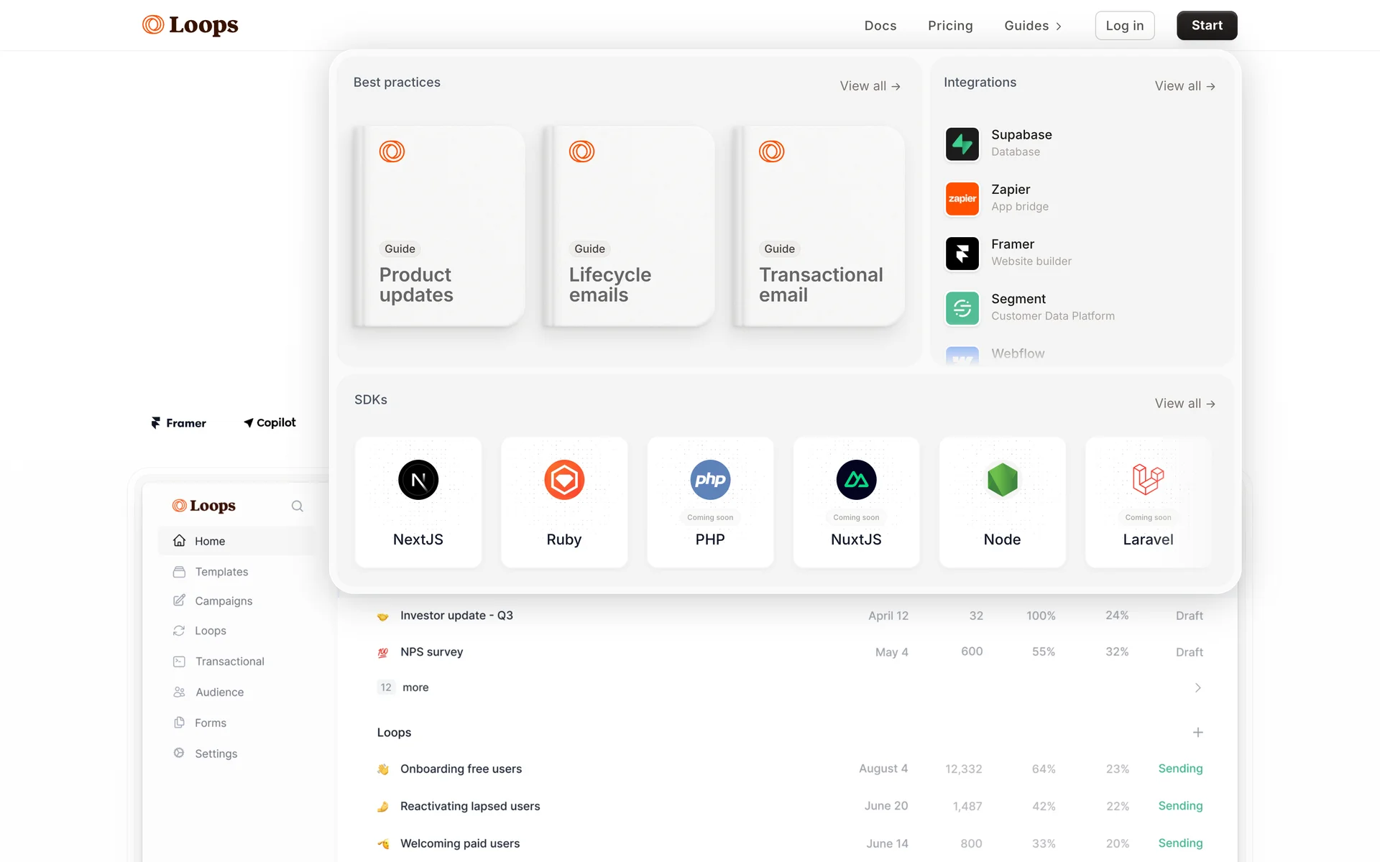Select the Segment integration icon
The width and height of the screenshot is (1380, 862).
pos(962,308)
